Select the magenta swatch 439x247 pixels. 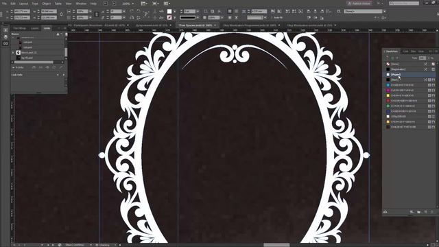coord(410,91)
